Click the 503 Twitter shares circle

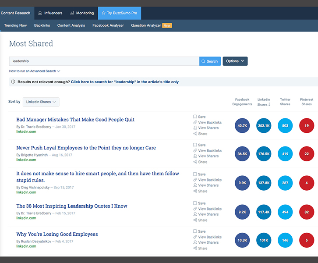pyautogui.click(x=285, y=126)
